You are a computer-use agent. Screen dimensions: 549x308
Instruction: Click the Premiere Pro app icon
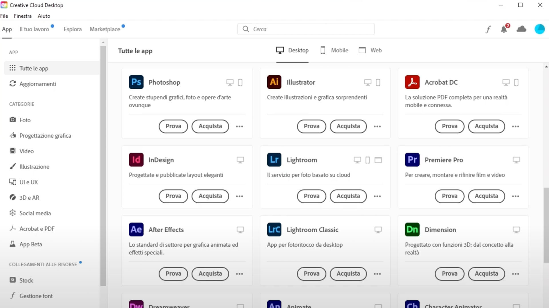tap(413, 160)
